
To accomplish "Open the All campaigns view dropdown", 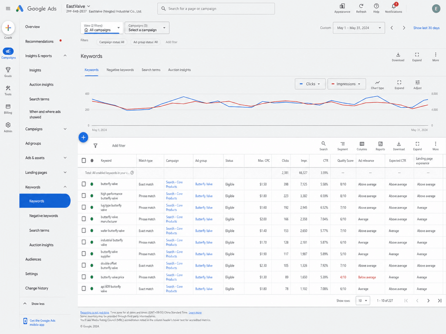I will click(x=102, y=28).
